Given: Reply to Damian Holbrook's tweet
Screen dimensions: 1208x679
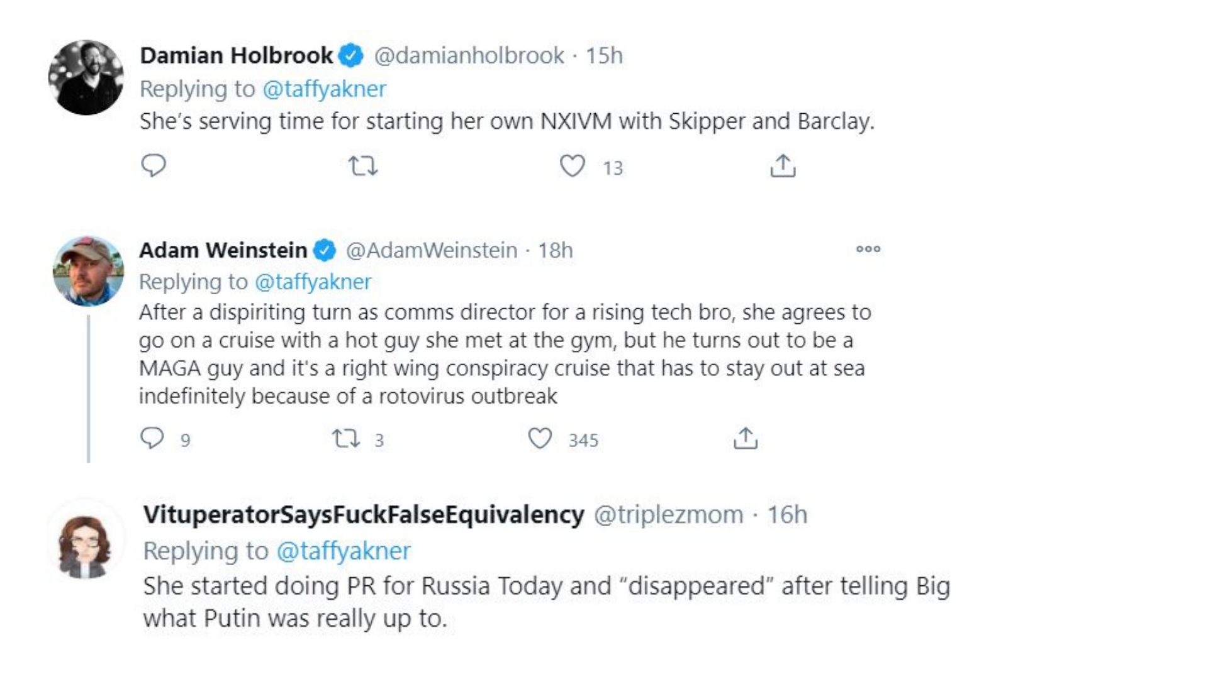Looking at the screenshot, I should (x=153, y=166).
